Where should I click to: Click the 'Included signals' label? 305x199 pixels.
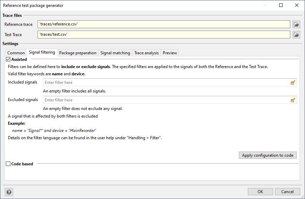point(23,82)
